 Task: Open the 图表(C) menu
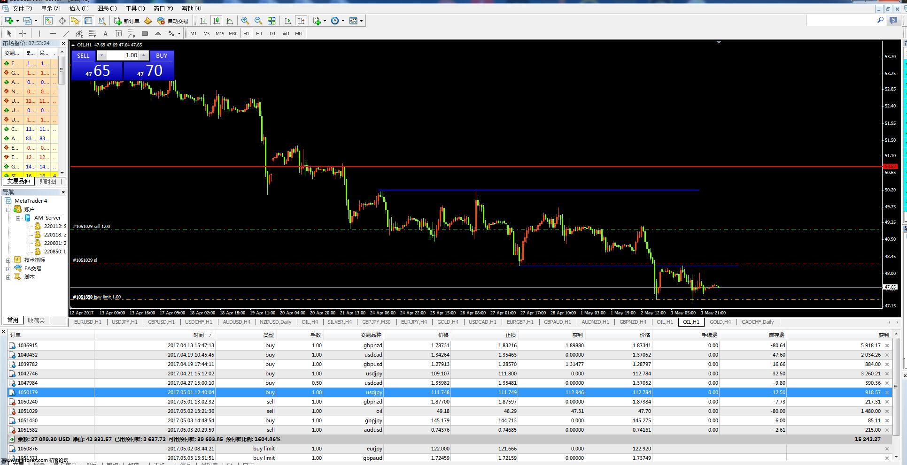(107, 8)
